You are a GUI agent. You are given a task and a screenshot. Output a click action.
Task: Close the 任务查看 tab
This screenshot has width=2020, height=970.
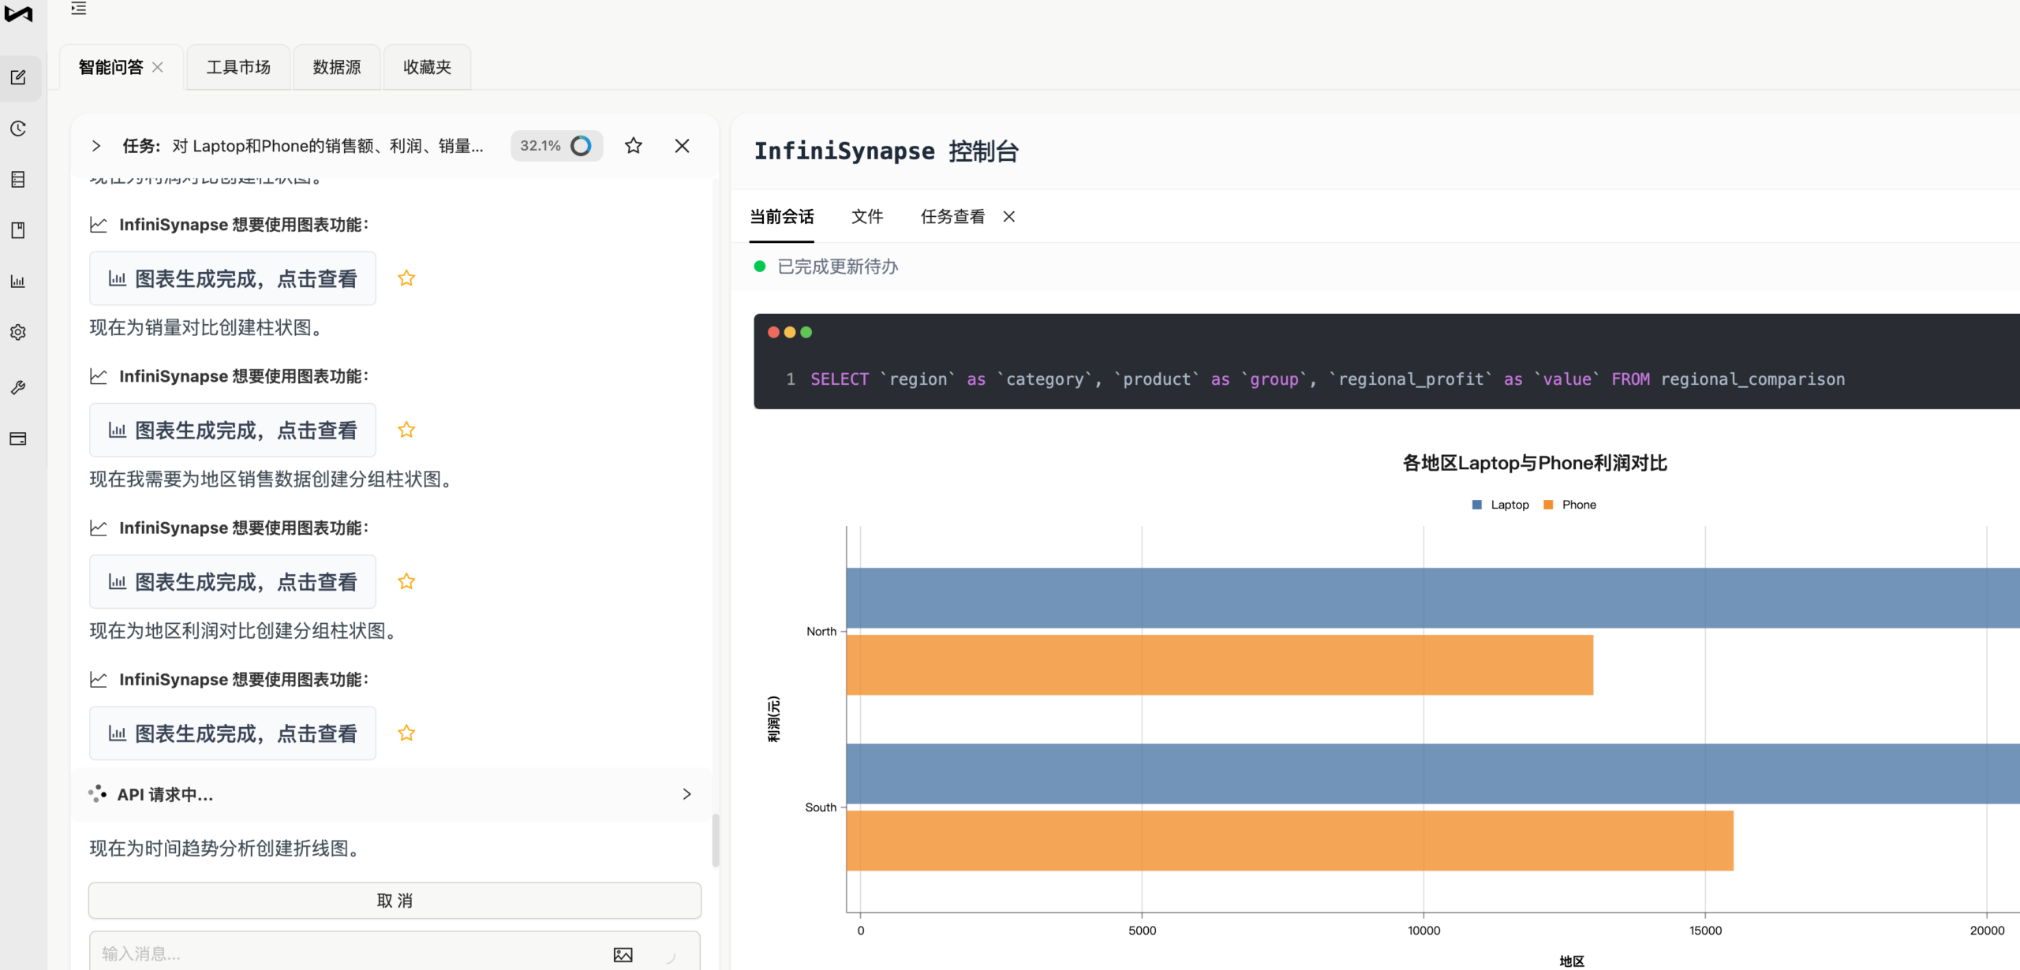1009,217
